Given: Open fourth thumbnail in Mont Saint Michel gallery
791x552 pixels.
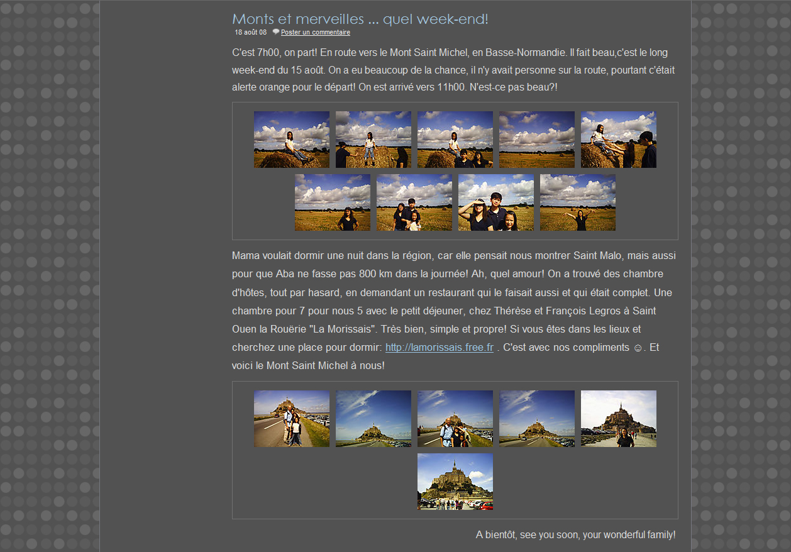Looking at the screenshot, I should pos(536,419).
